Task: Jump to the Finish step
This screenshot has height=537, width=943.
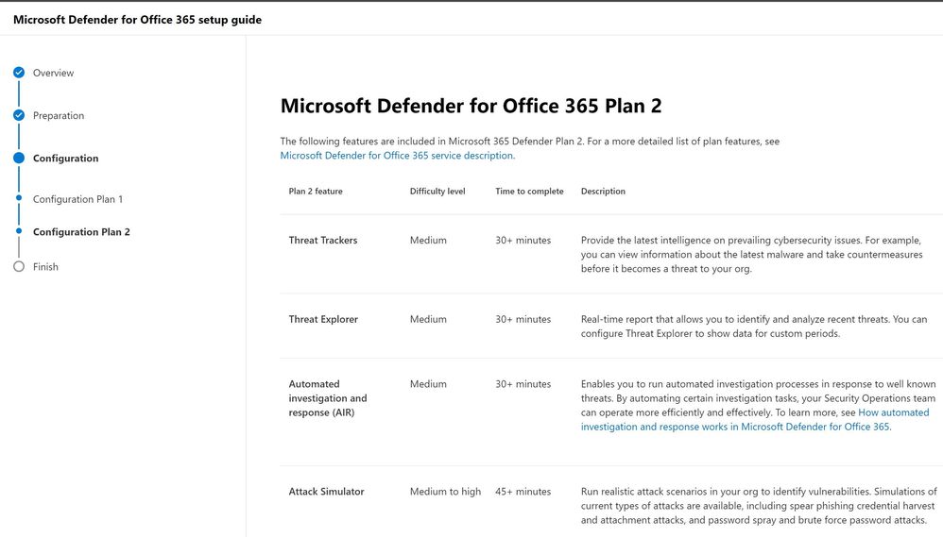Action: [x=45, y=267]
